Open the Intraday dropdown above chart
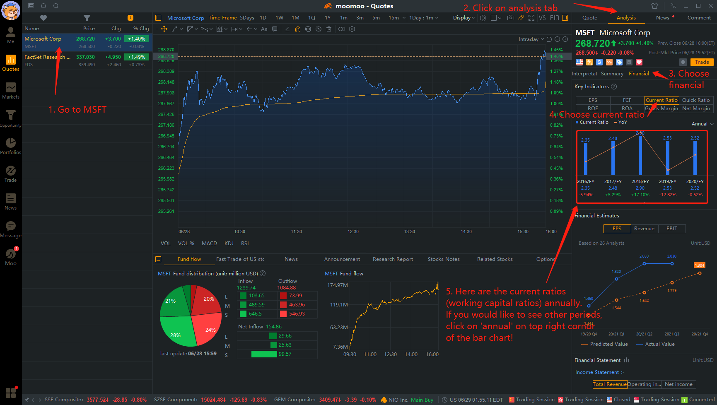The width and height of the screenshot is (717, 405). [x=531, y=39]
